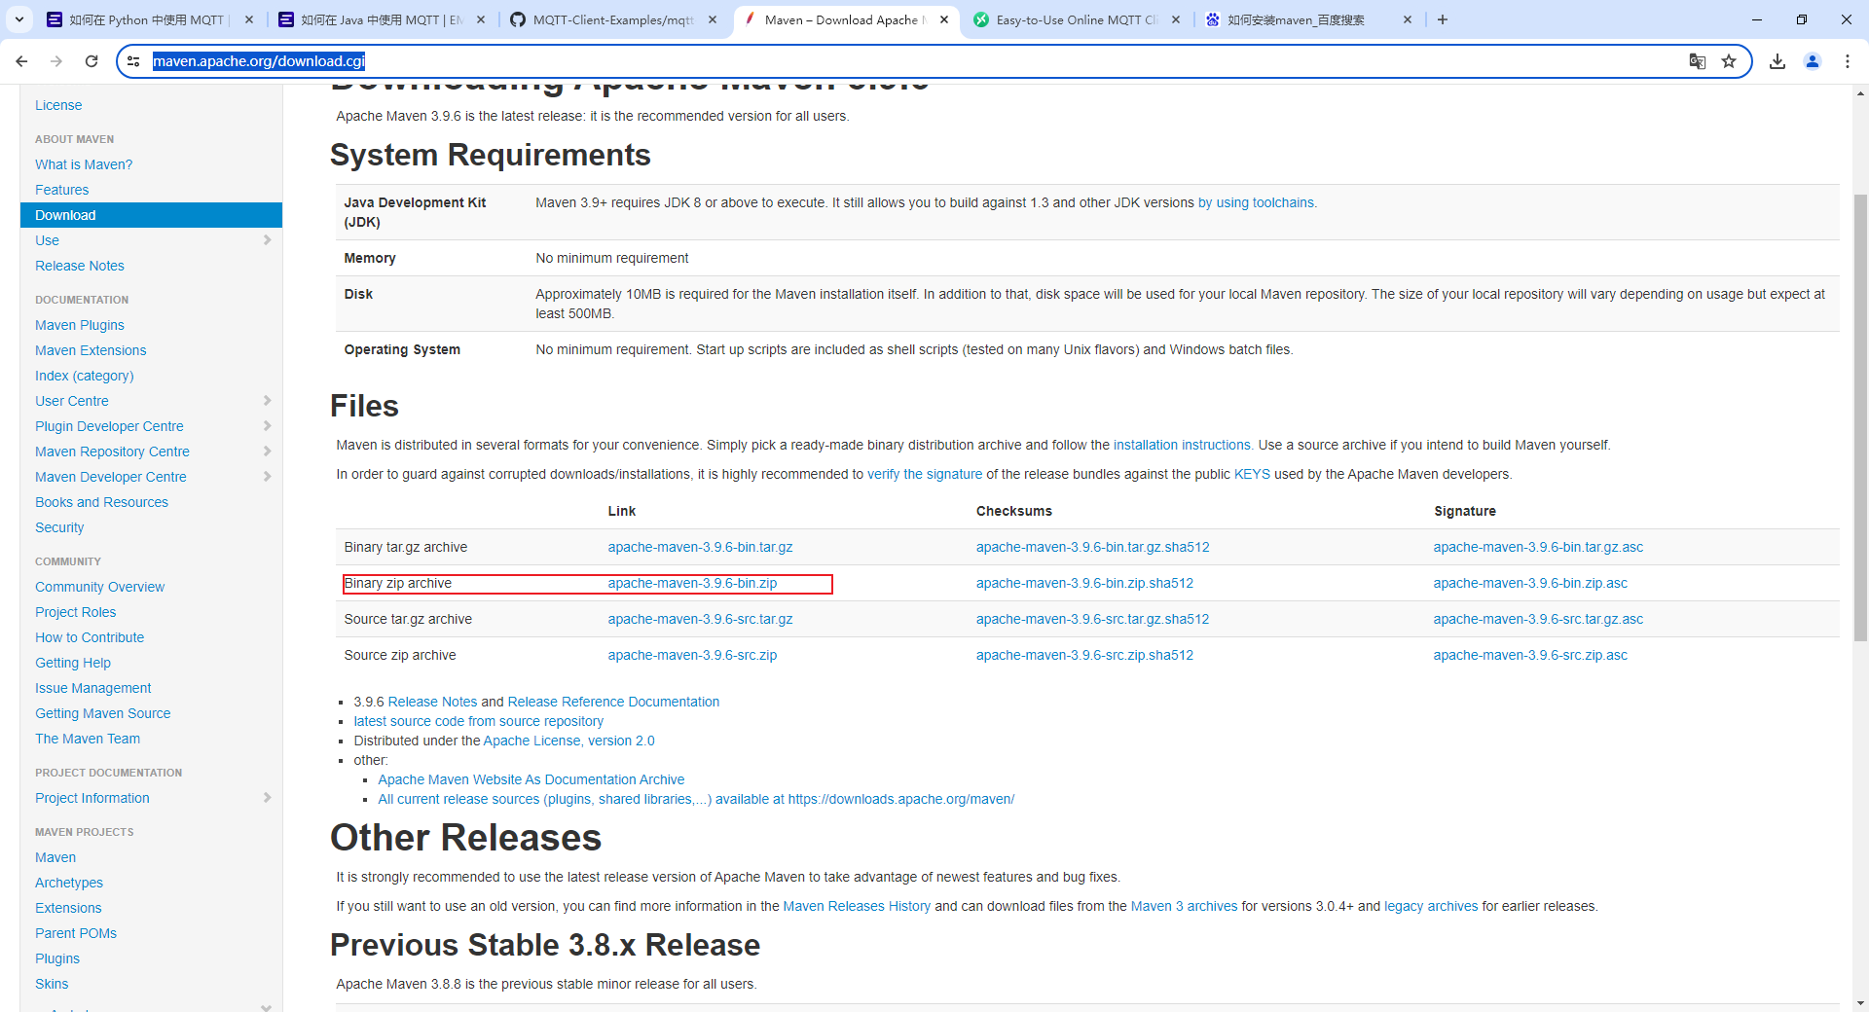Open the License sidebar link

pyautogui.click(x=58, y=105)
